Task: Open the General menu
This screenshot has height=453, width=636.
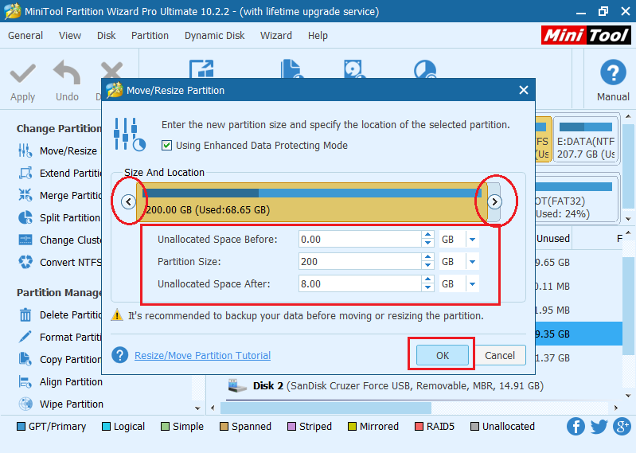Action: click(x=25, y=36)
